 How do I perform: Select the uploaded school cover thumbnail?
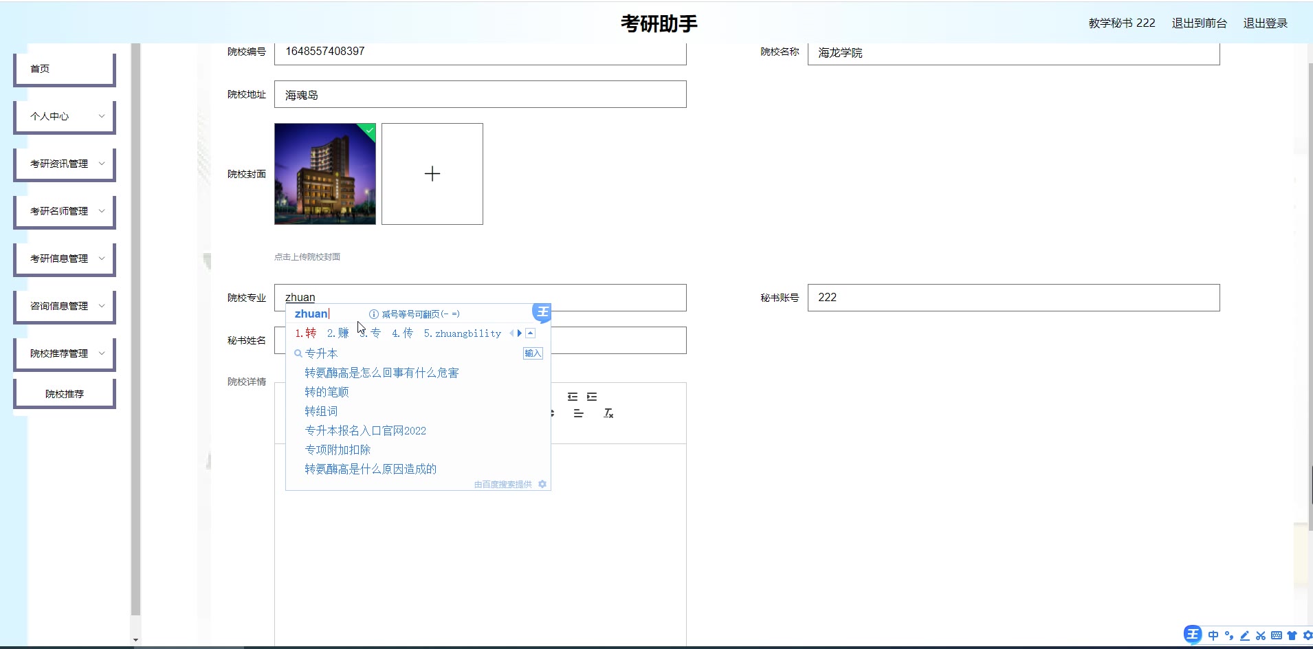point(325,174)
